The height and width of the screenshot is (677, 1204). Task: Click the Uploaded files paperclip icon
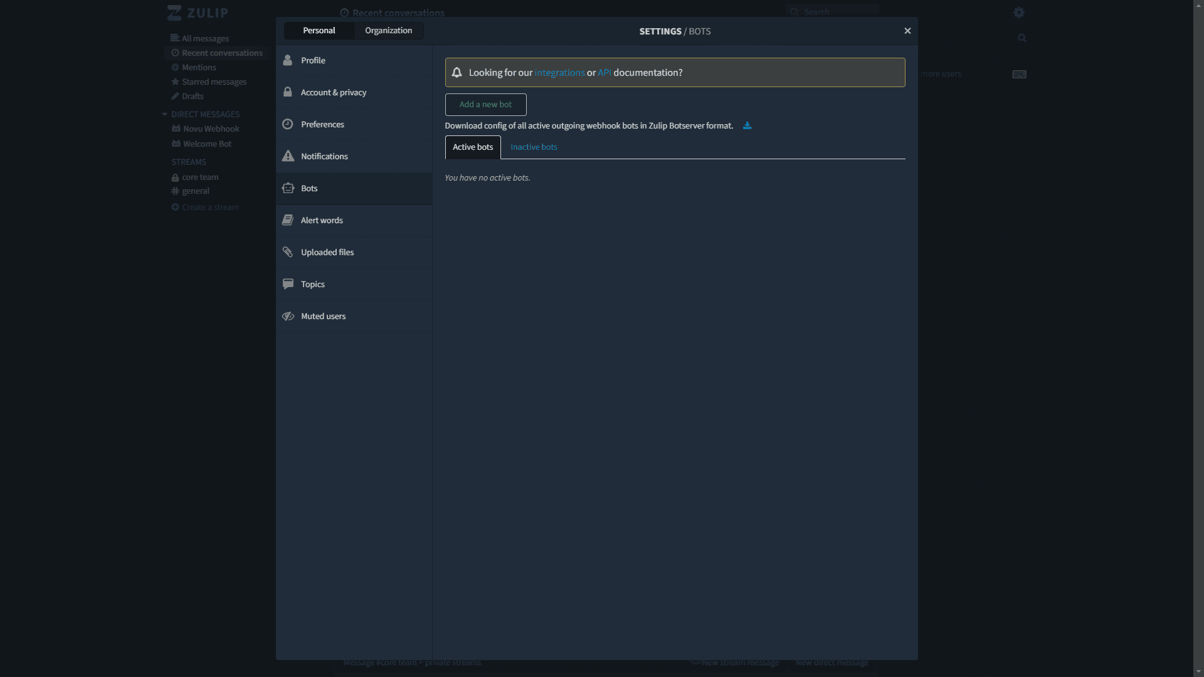pos(288,252)
